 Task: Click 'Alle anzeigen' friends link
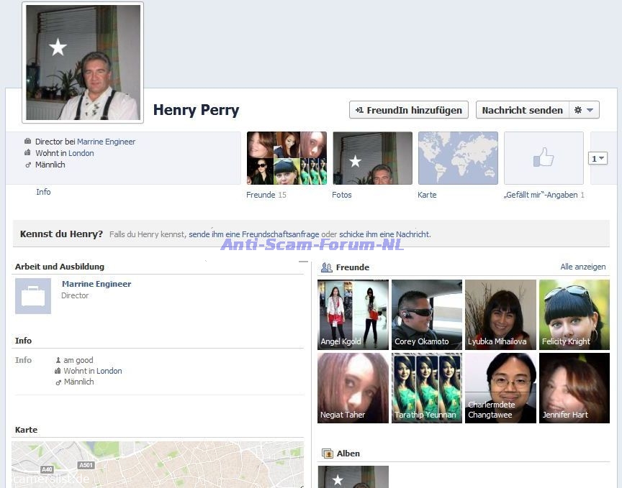tap(582, 267)
